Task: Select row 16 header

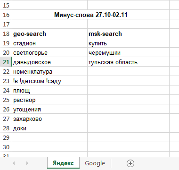Action: (x=6, y=15)
